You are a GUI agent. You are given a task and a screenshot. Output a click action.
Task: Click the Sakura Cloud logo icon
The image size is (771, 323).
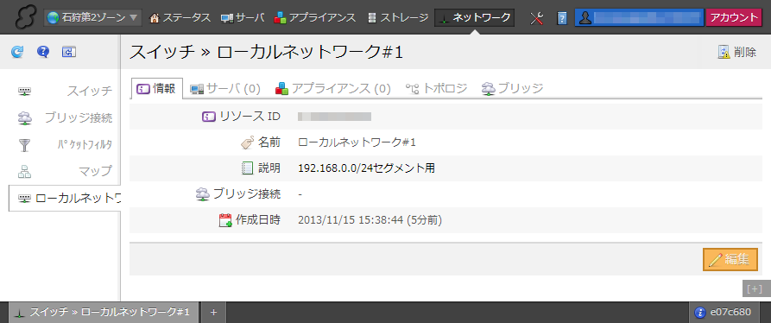coord(25,17)
